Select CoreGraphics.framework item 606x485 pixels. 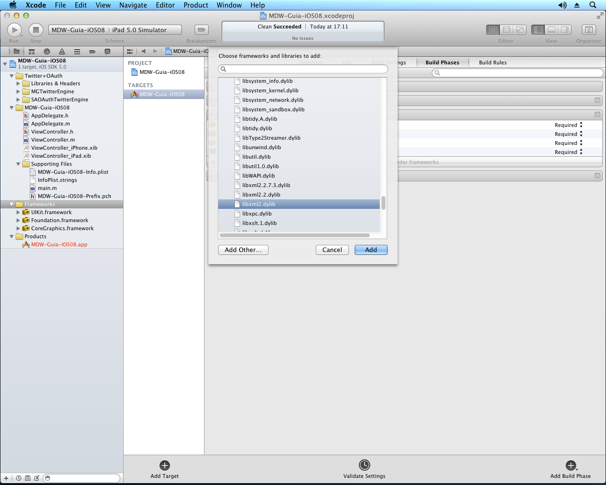62,228
